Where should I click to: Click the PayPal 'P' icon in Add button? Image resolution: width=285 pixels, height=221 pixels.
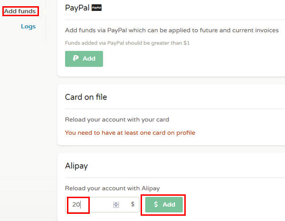click(76, 59)
